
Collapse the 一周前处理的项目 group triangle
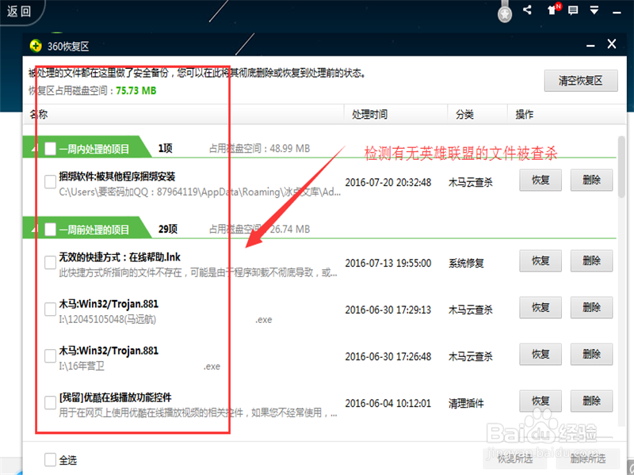point(35,230)
